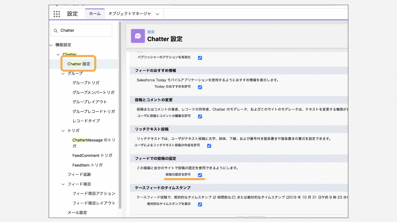
Task: Open フィード項目アクション in the sidebar
Action: tap(94, 193)
